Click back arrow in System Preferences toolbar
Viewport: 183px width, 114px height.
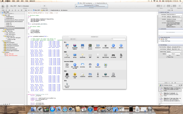pyautogui.click(x=65, y=39)
